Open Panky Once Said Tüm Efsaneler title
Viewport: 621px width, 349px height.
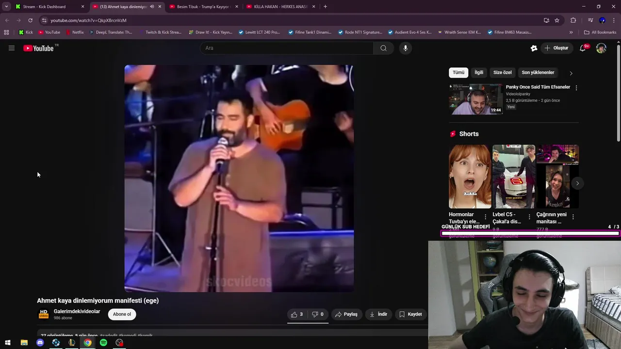(x=538, y=87)
